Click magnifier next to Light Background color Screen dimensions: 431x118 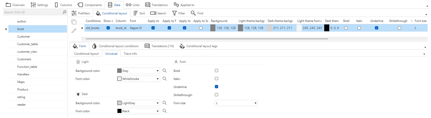(x=165, y=71)
